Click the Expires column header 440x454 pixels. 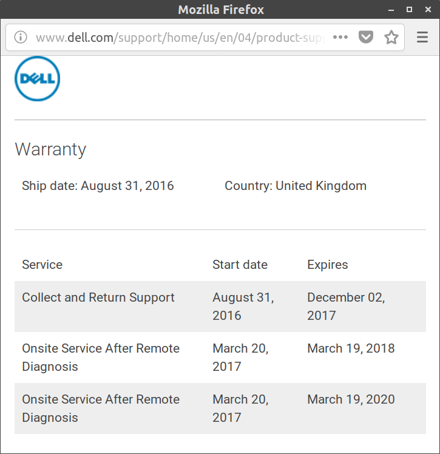click(328, 265)
